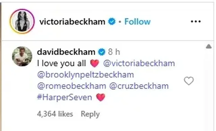Click victoriabeckham's blue verified badge
The width and height of the screenshot is (216, 131).
(112, 22)
